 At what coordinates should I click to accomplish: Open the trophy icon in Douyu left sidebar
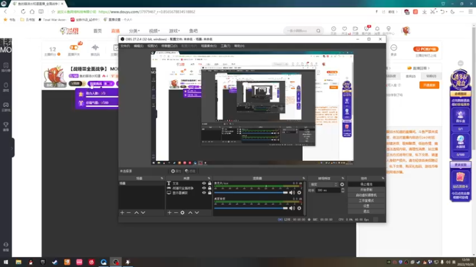click(x=6, y=125)
